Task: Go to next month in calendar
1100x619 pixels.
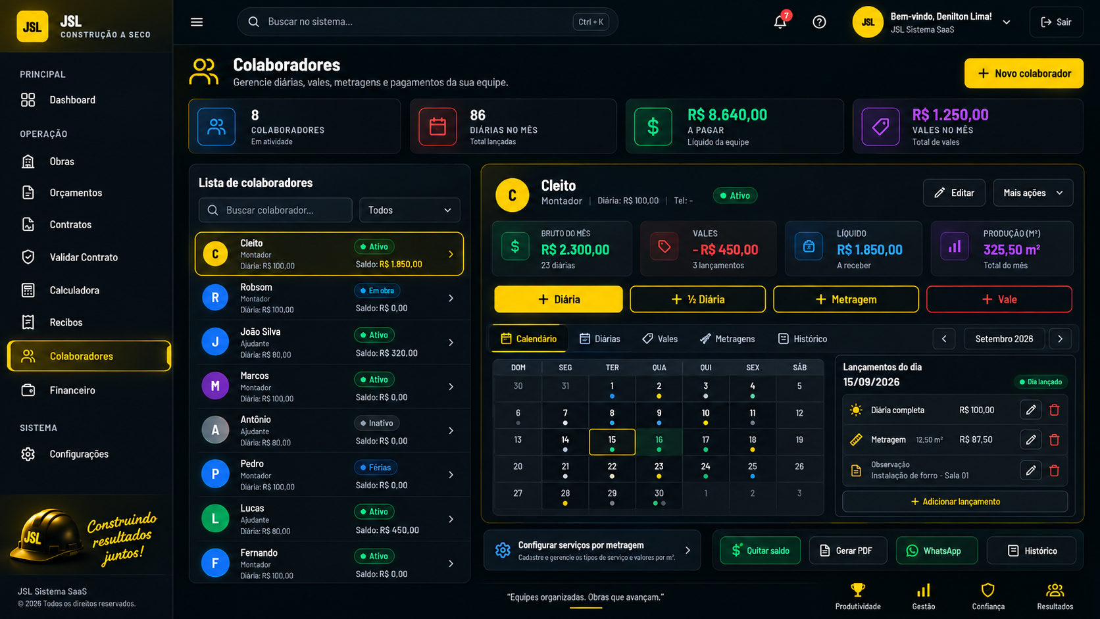Action: [x=1060, y=339]
